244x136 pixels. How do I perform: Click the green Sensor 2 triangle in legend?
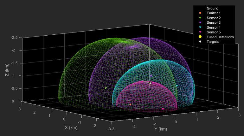(200, 18)
